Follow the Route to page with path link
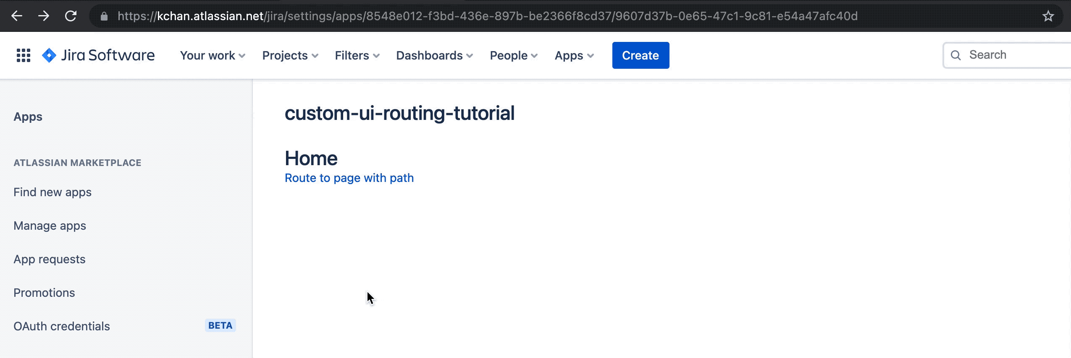 pos(349,177)
